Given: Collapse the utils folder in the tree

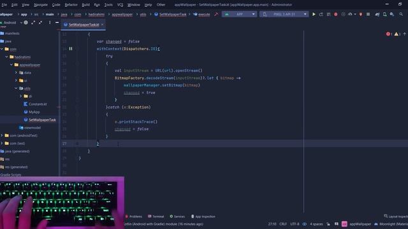Looking at the screenshot, I should pos(16,88).
